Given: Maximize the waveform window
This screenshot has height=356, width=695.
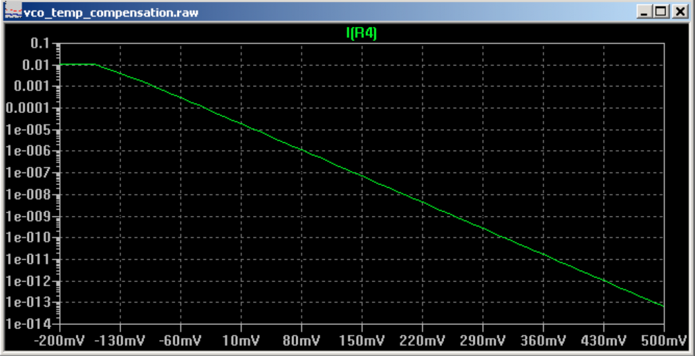Looking at the screenshot, I should point(660,12).
